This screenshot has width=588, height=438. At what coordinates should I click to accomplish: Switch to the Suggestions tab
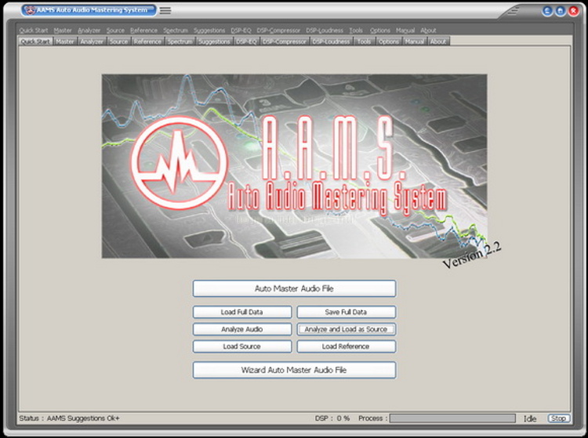coord(214,42)
